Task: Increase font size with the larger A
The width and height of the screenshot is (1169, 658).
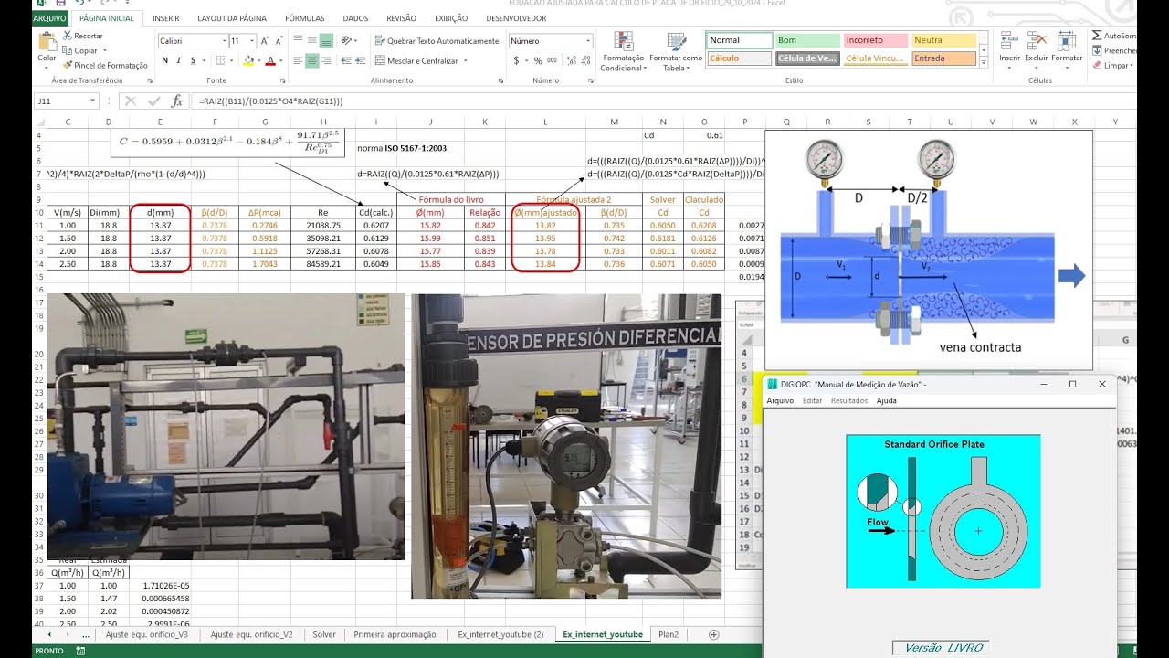Action: coord(265,41)
